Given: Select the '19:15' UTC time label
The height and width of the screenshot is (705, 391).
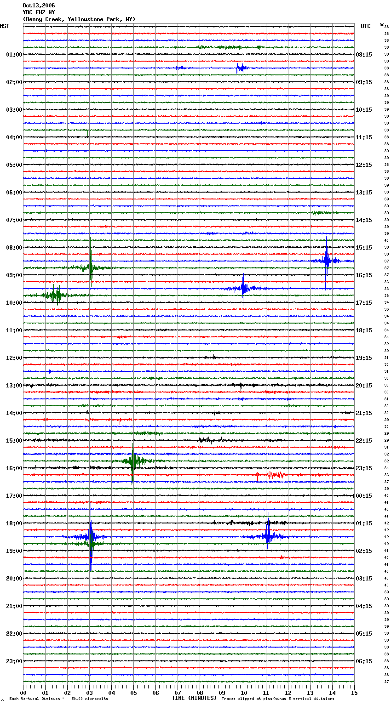Looking at the screenshot, I should (x=364, y=358).
